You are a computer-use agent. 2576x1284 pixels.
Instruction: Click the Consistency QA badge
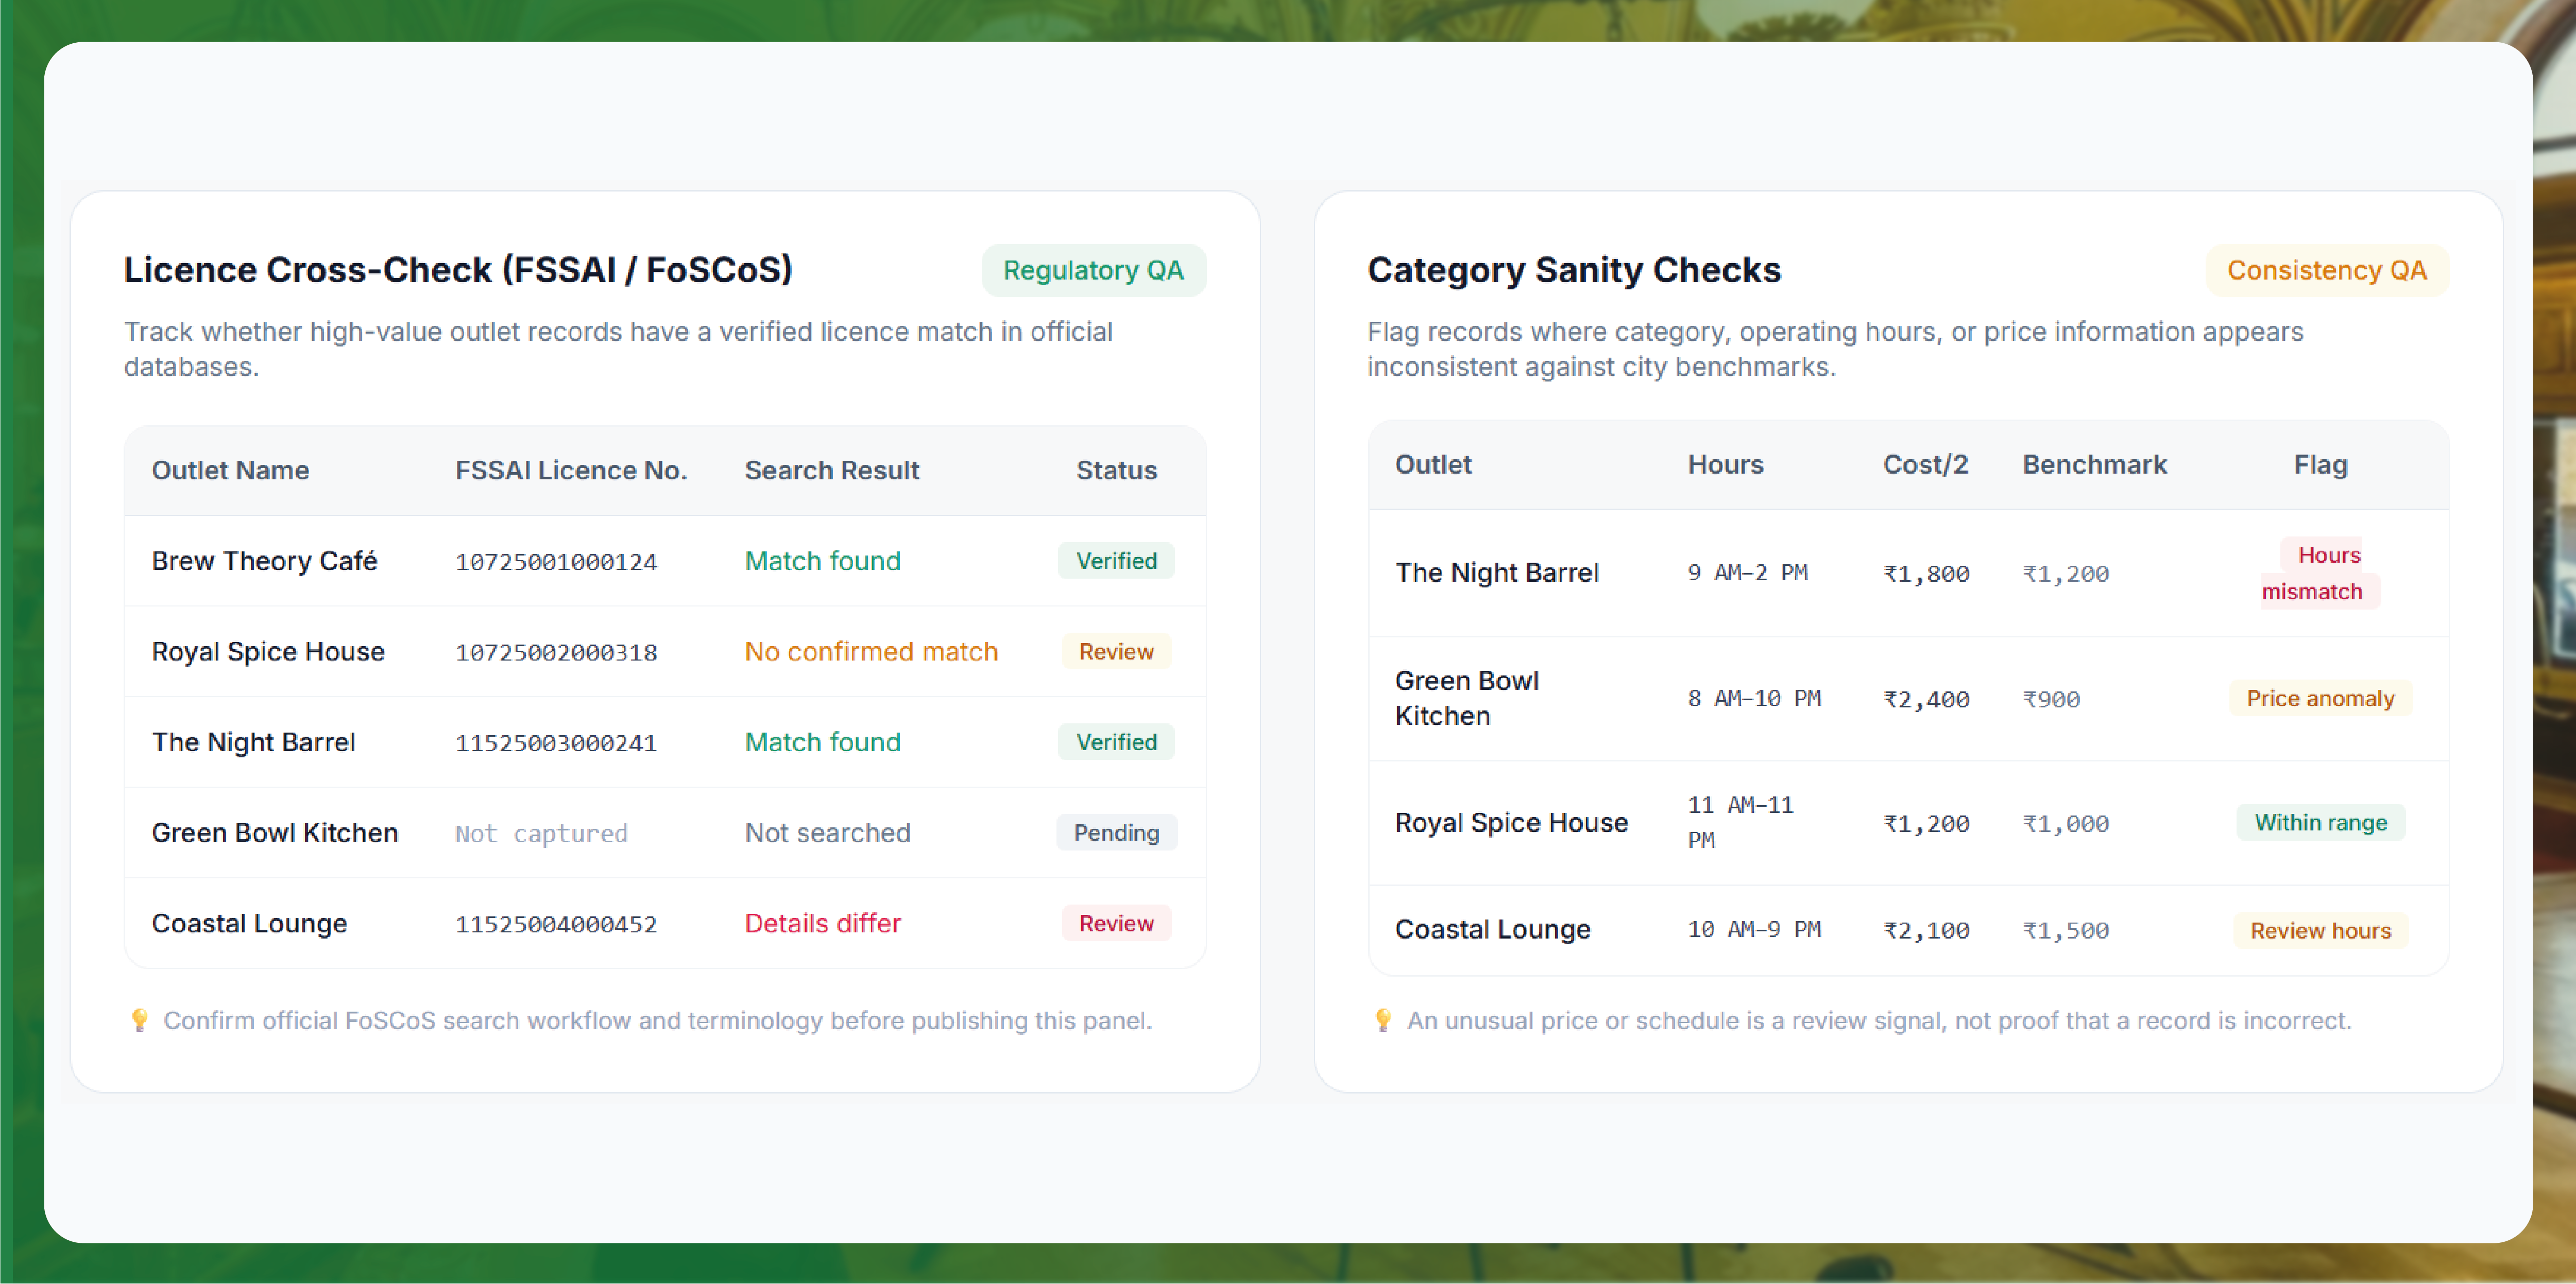pyautogui.click(x=2326, y=271)
